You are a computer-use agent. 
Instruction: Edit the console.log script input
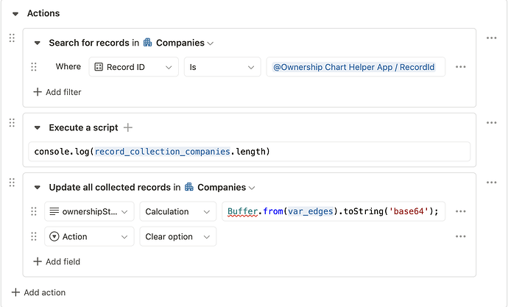coord(249,152)
